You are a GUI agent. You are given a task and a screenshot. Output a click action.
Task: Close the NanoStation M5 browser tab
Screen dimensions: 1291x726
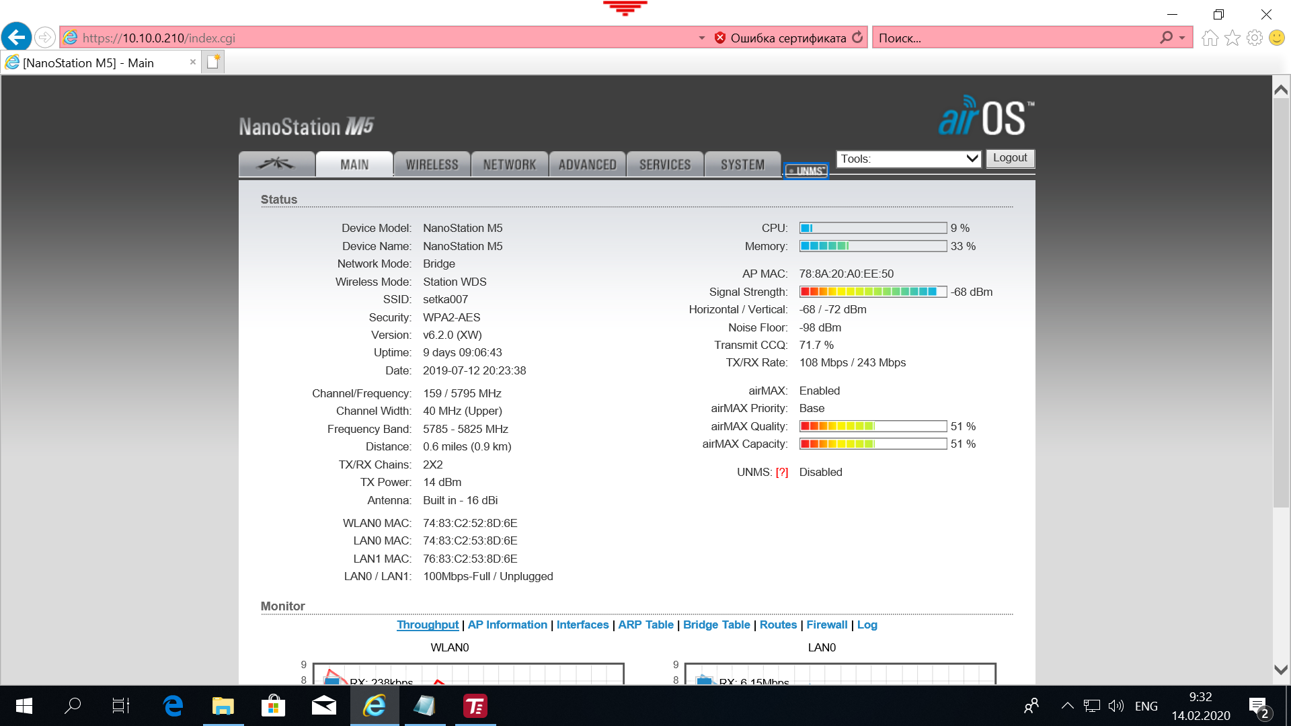(x=193, y=63)
